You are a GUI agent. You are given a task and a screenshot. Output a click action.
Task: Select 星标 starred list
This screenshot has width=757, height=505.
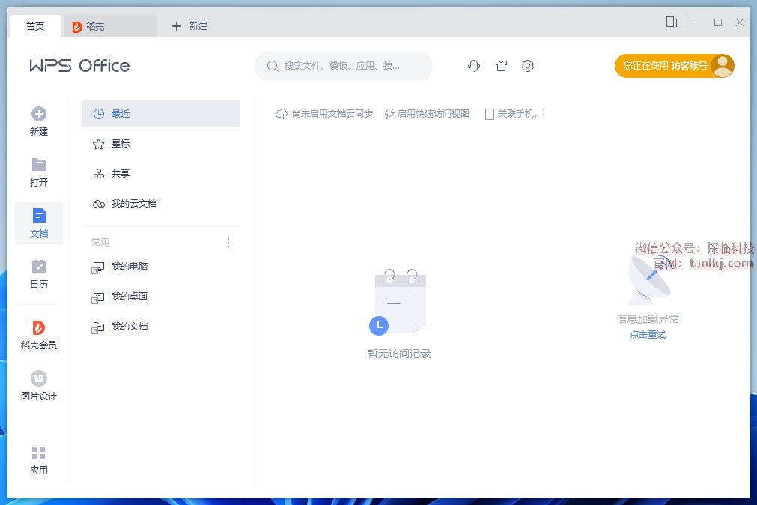point(161,144)
